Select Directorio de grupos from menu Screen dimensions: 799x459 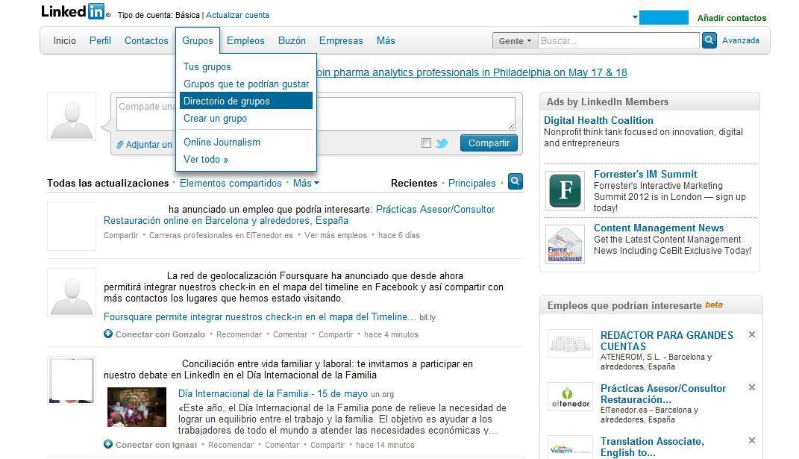pos(227,101)
